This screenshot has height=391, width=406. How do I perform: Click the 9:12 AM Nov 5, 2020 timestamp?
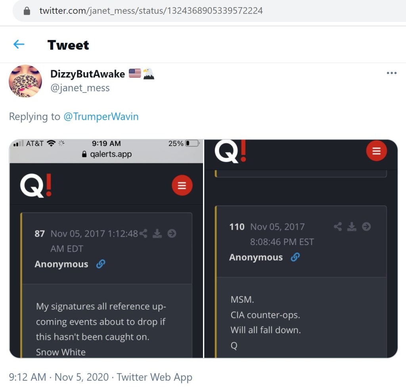tap(59, 377)
